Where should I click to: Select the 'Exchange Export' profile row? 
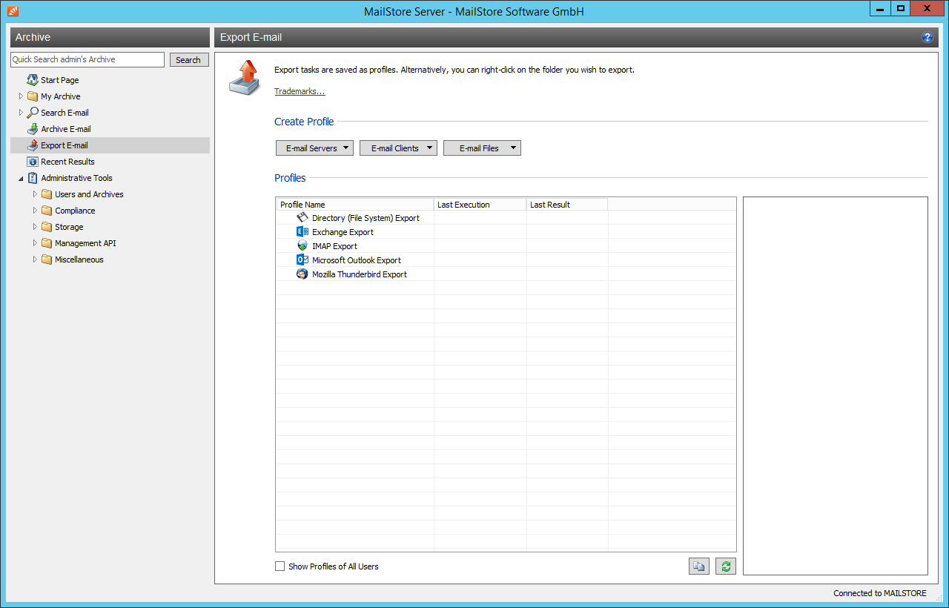(x=506, y=232)
